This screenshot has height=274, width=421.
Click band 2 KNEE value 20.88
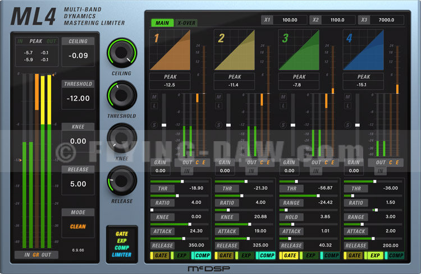click(x=260, y=216)
